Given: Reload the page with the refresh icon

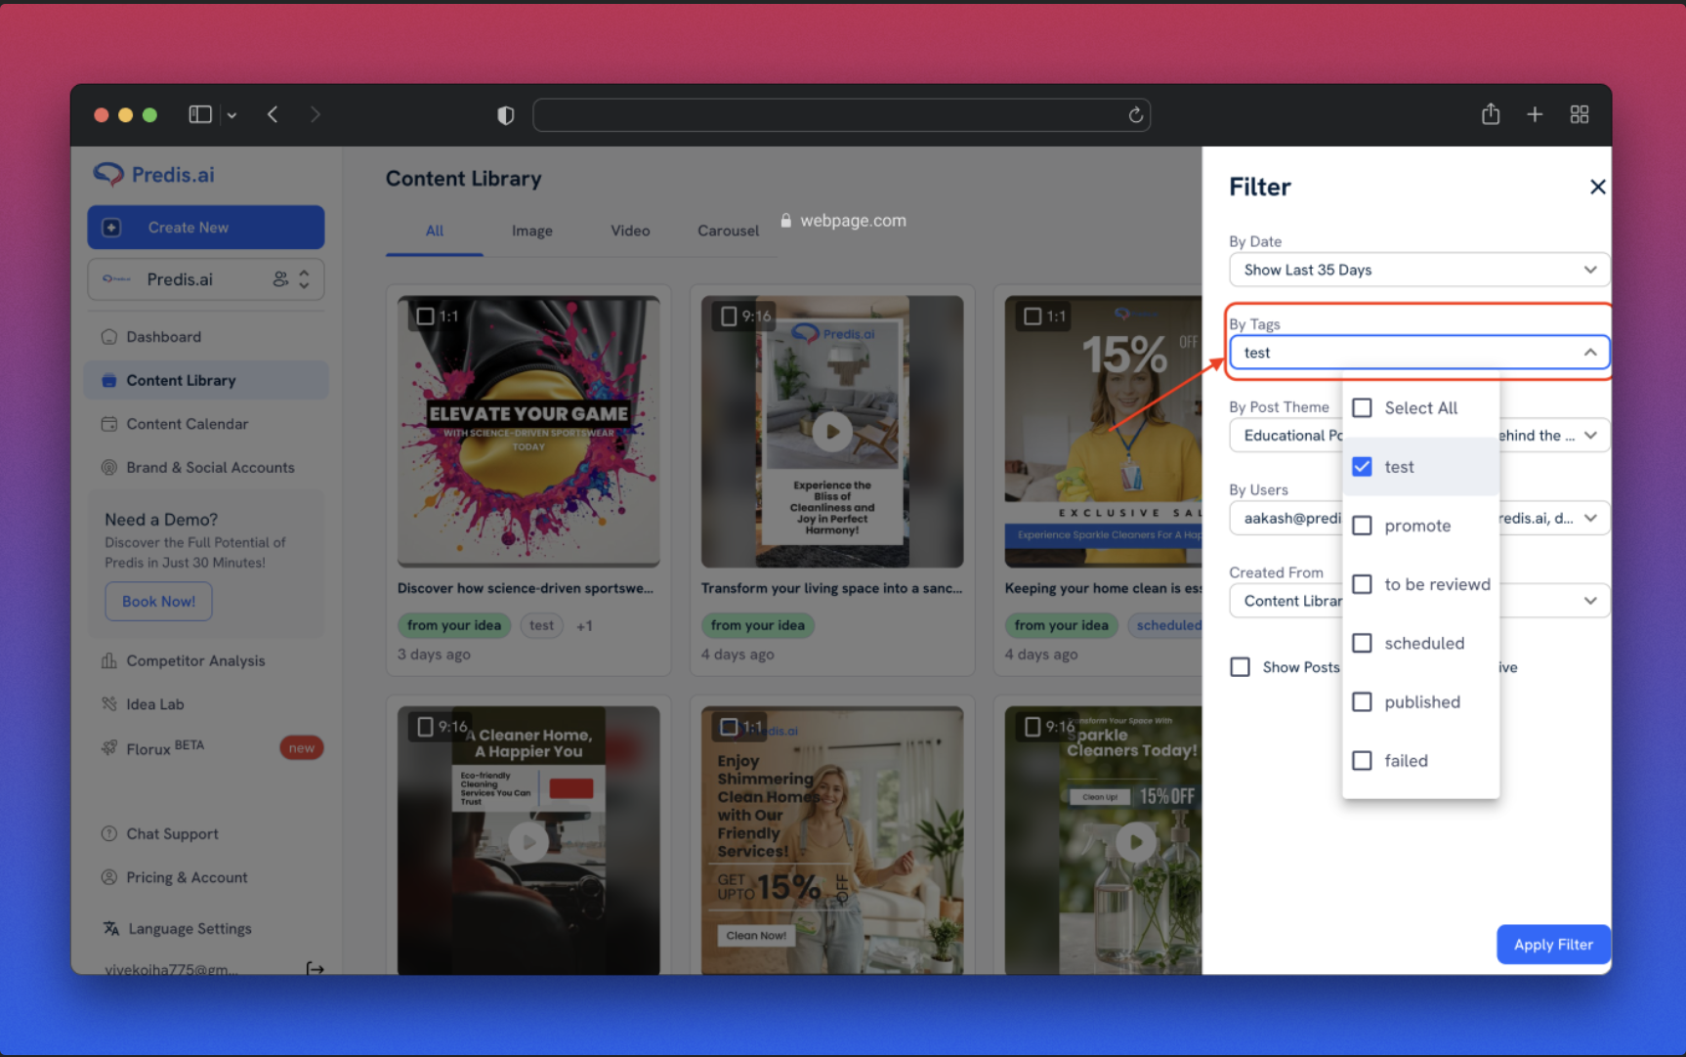Looking at the screenshot, I should pos(1135,115).
